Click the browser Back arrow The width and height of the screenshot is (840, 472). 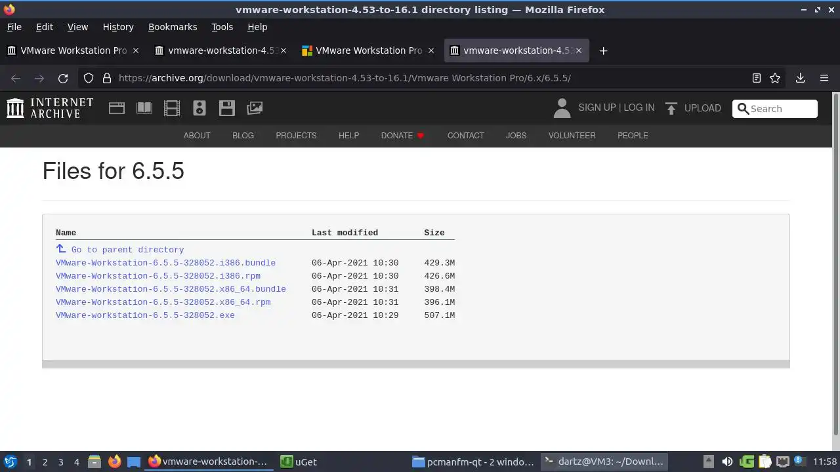tap(16, 78)
